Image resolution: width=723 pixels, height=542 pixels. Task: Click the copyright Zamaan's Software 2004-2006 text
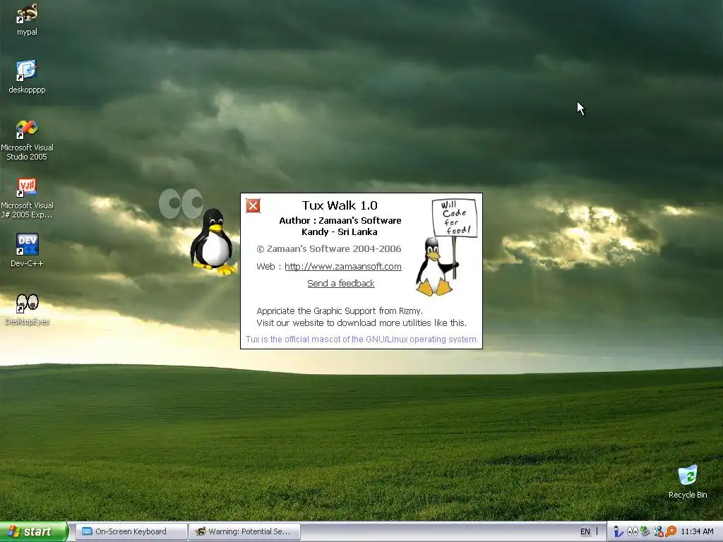click(329, 249)
